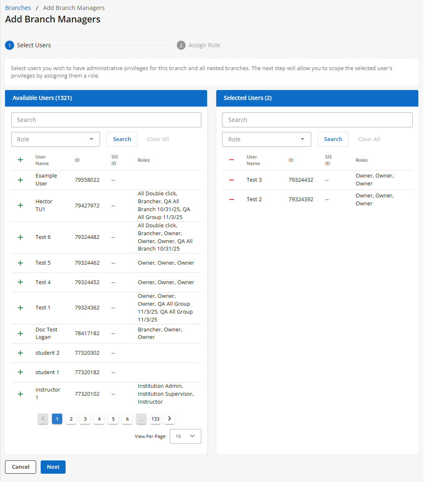Viewport: 425px width, 482px height.
Task: Focus the Available Users search field
Action: click(x=106, y=120)
